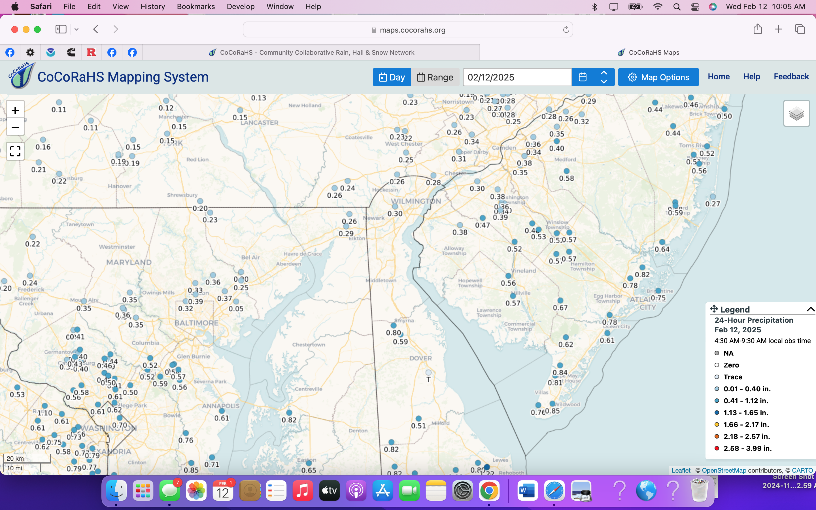This screenshot has width=816, height=510.
Task: Open Wi-Fi status menu
Action: click(658, 7)
